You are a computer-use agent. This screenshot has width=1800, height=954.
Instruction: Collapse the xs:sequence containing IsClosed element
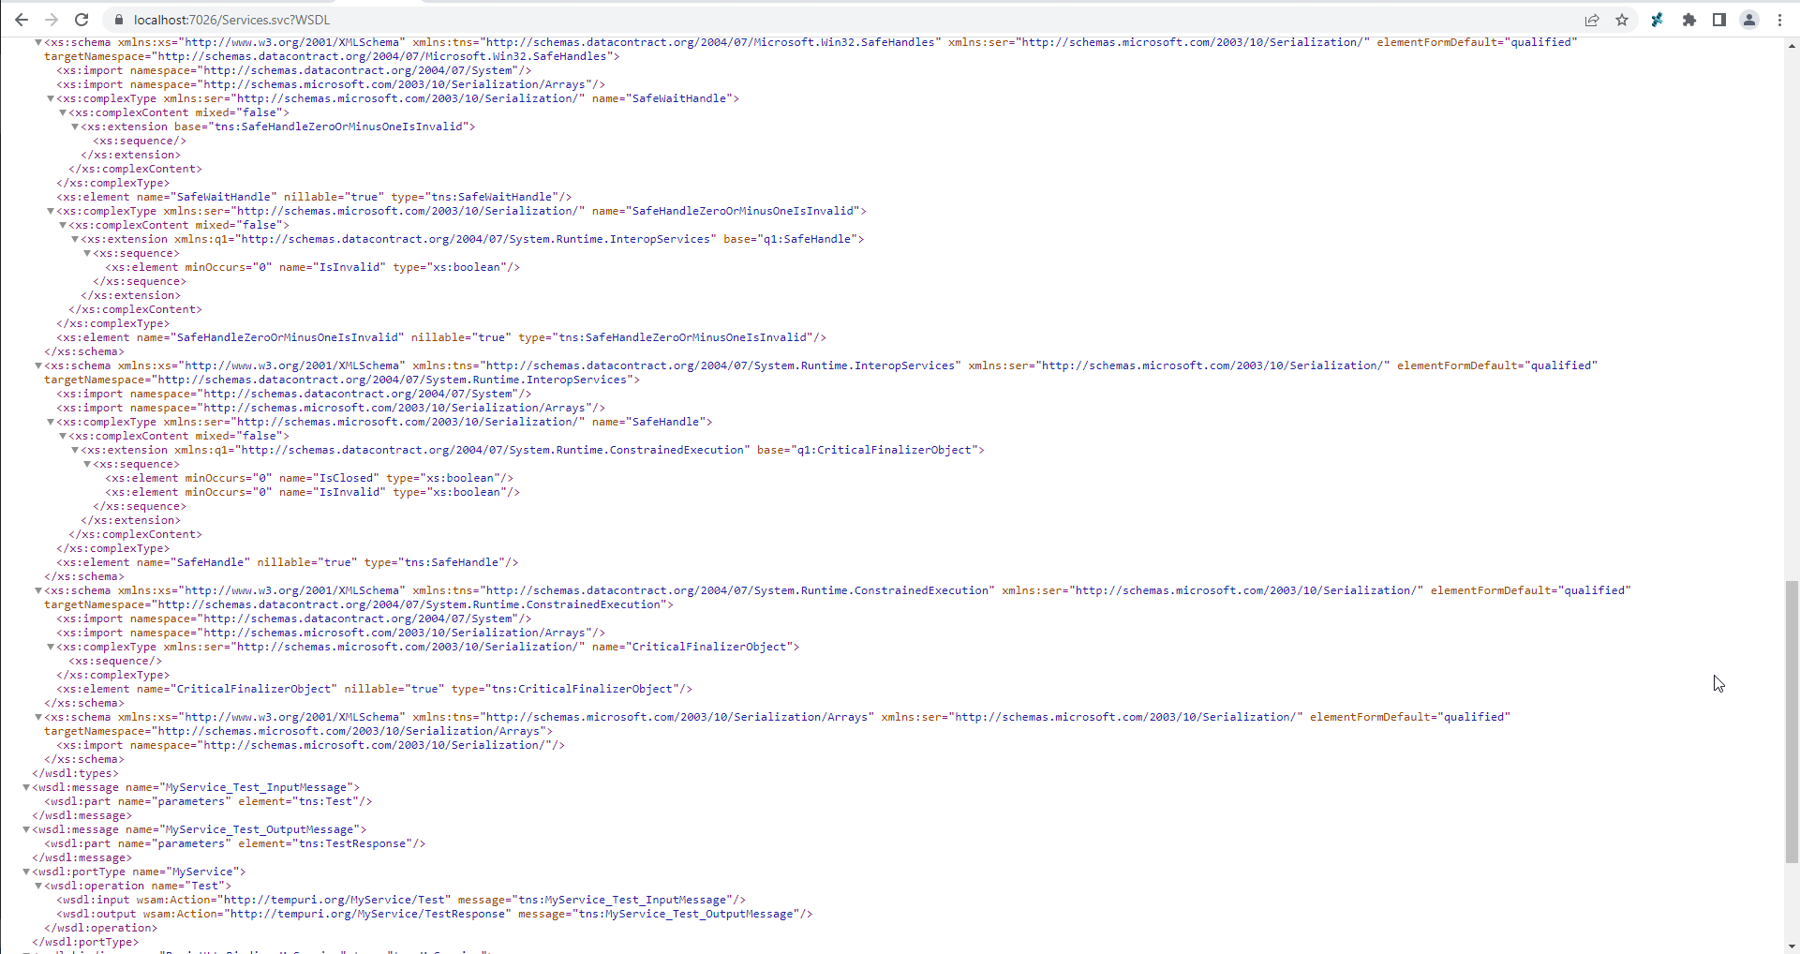[x=87, y=464]
